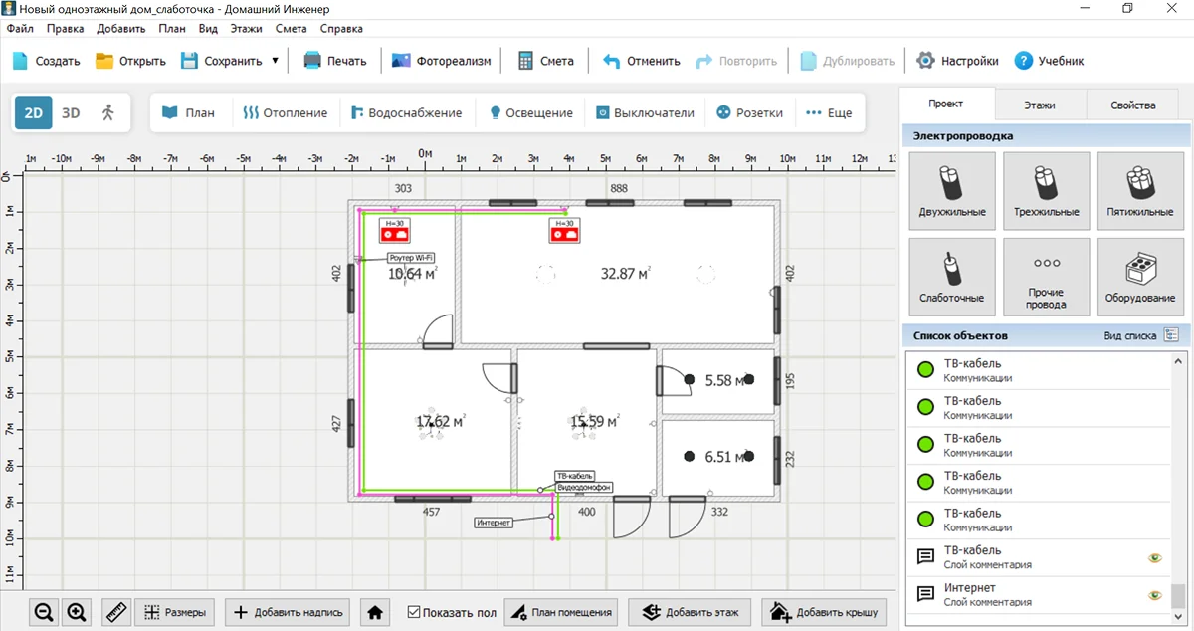This screenshot has height=631, width=1194.
Task: Click the zoom in magnifier icon
Action: point(77,613)
